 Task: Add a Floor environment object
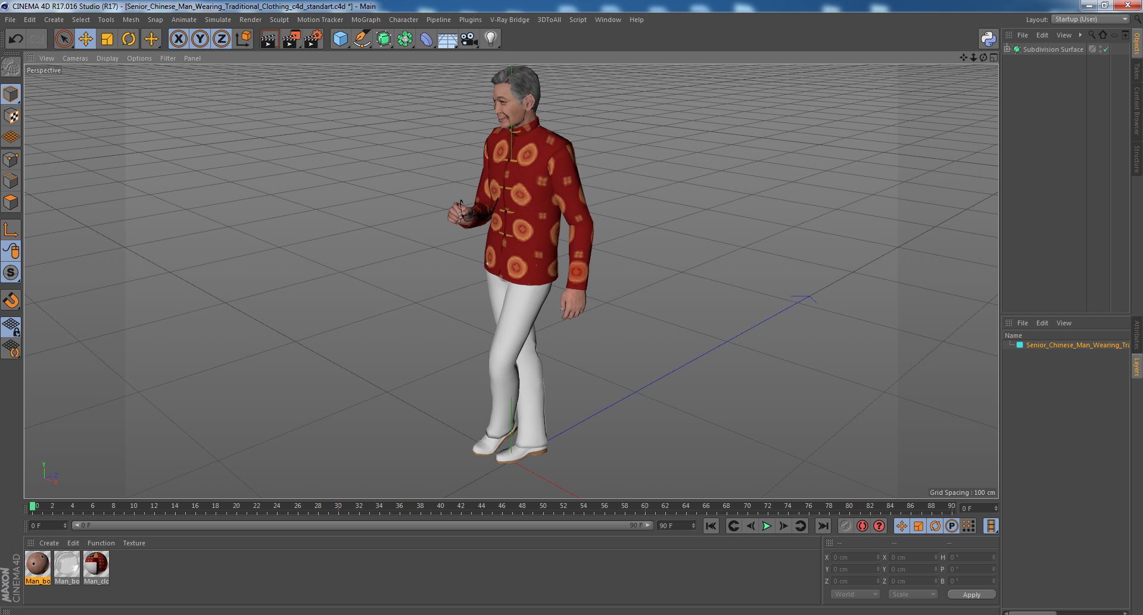pyautogui.click(x=447, y=39)
